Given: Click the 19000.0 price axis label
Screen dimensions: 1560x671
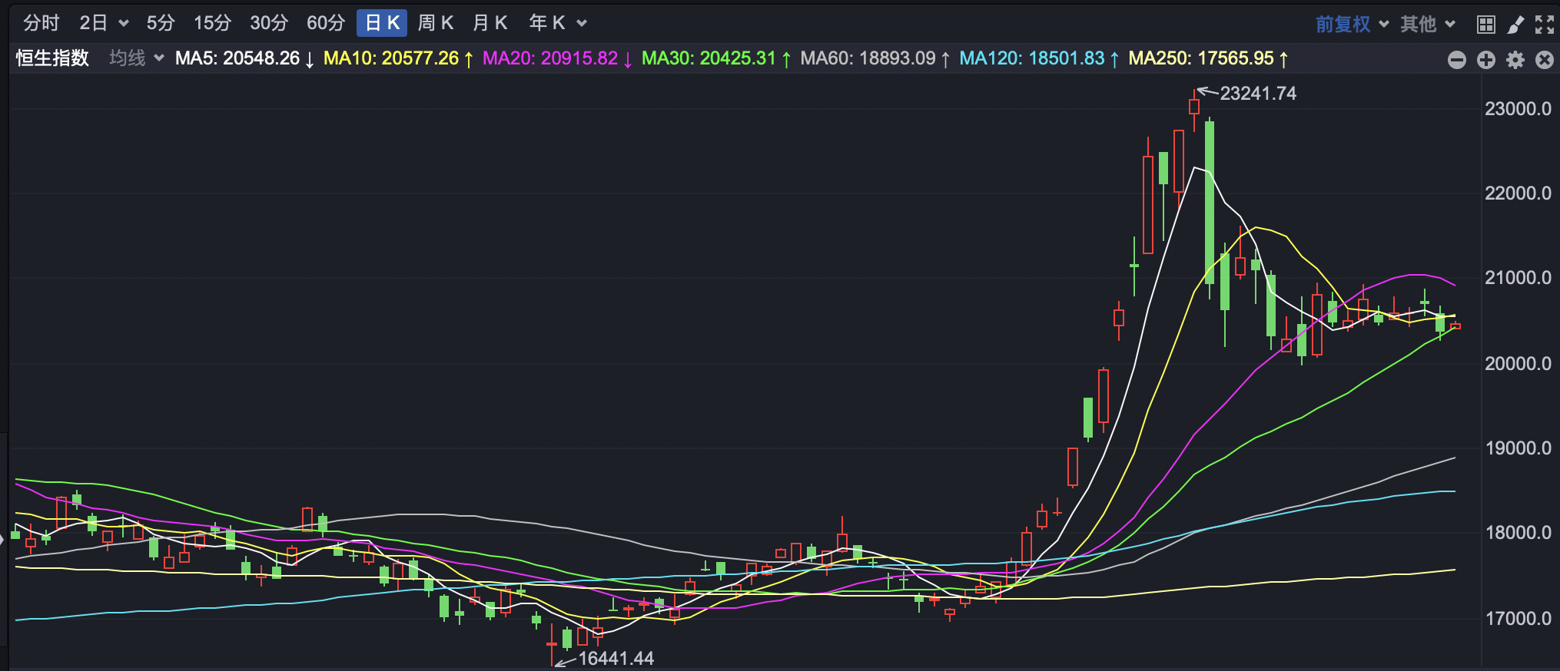Looking at the screenshot, I should pyautogui.click(x=1518, y=448).
